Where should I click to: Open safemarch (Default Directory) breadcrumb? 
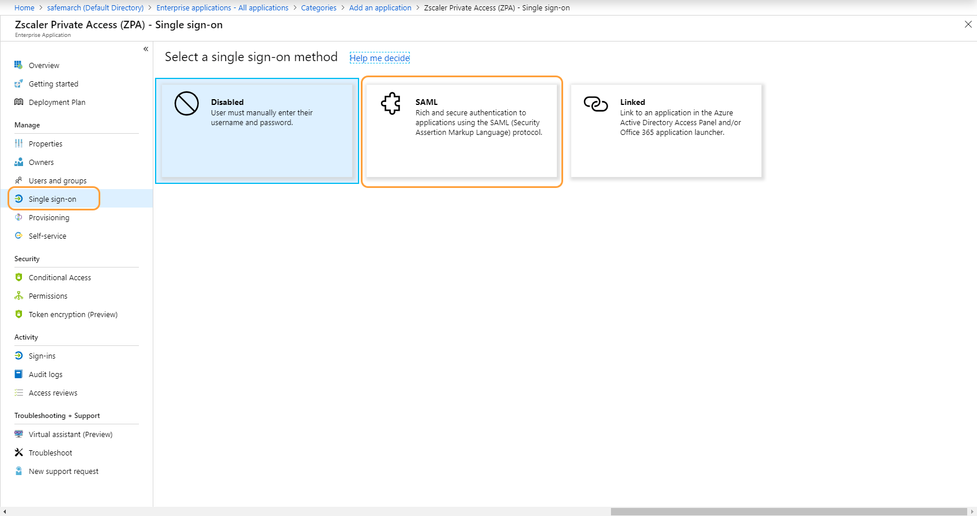point(95,7)
